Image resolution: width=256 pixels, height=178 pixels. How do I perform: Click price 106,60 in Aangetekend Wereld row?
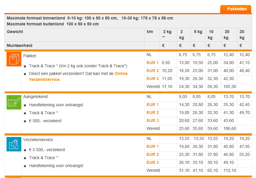coord(230,129)
